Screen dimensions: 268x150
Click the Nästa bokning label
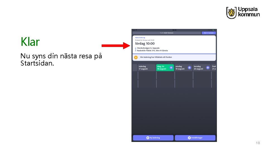pyautogui.click(x=140, y=37)
